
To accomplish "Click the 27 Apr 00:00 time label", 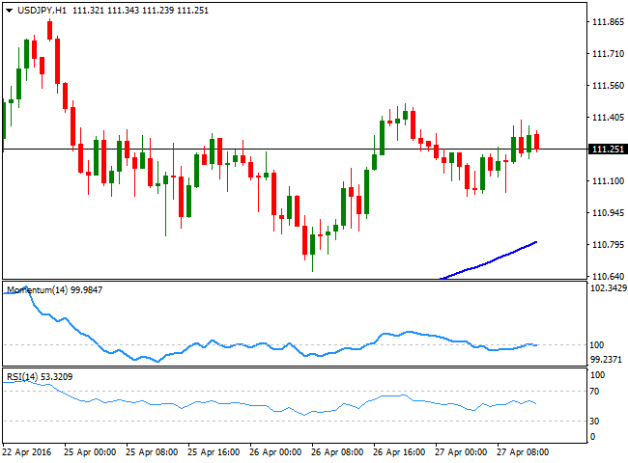I will tap(461, 452).
